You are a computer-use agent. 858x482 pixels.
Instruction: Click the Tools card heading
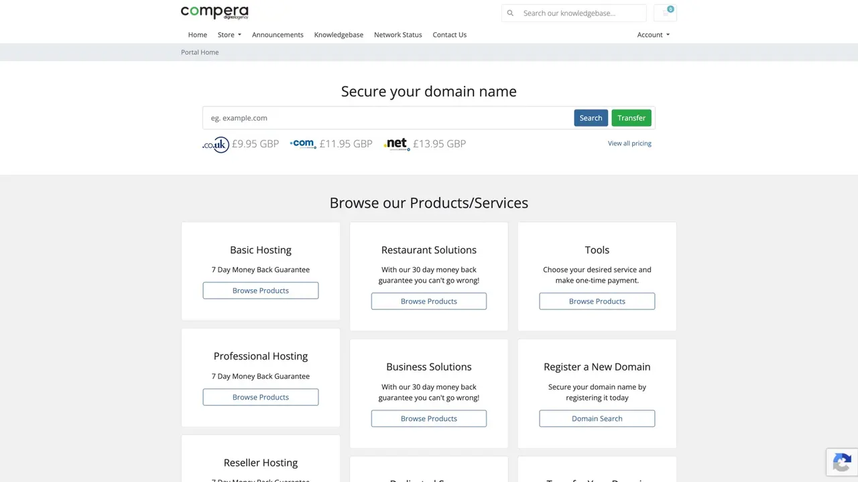tap(597, 250)
